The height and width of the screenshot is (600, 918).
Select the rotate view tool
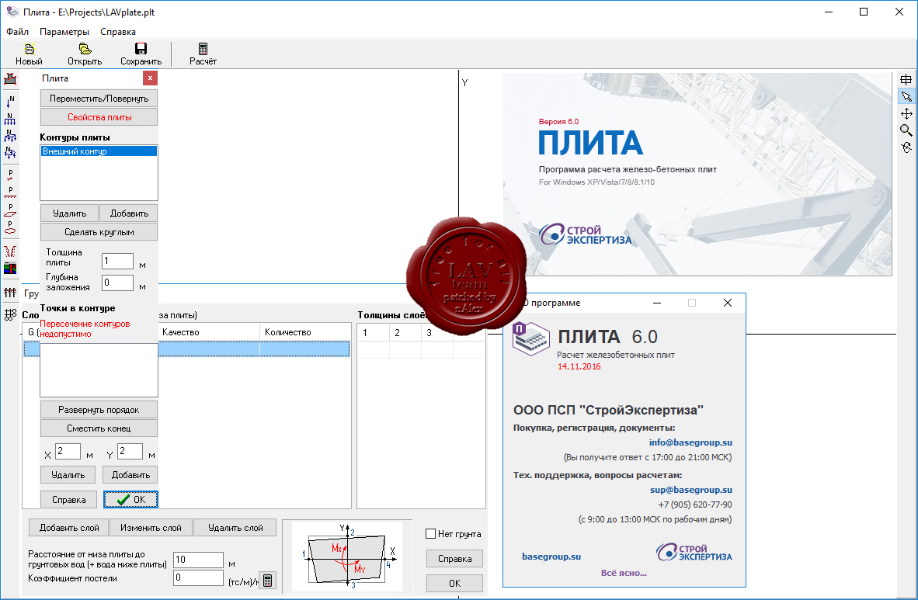click(906, 147)
